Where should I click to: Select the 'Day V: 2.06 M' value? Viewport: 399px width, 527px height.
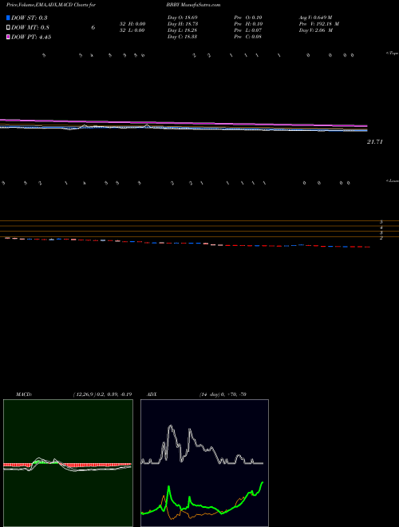(316, 30)
